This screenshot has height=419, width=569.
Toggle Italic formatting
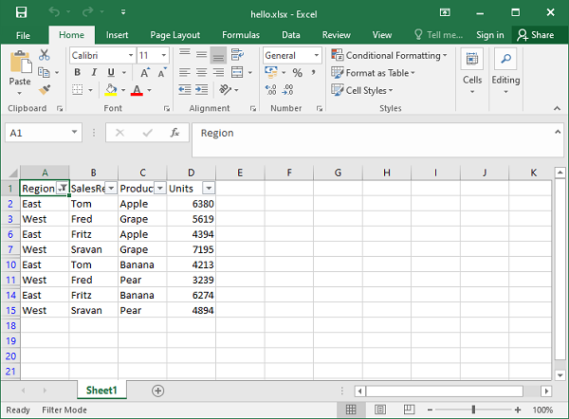[x=95, y=73]
